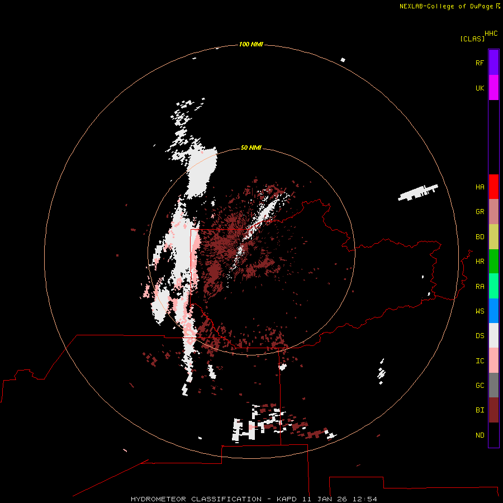This screenshot has height=503, width=503.
Task: Select the WS blue legend swatch
Action: click(x=493, y=311)
